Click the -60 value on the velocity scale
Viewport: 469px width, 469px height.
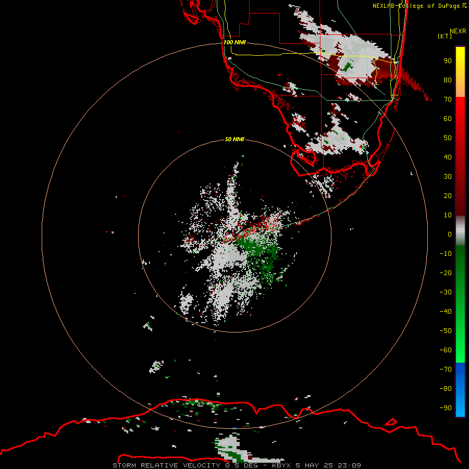[446, 350]
